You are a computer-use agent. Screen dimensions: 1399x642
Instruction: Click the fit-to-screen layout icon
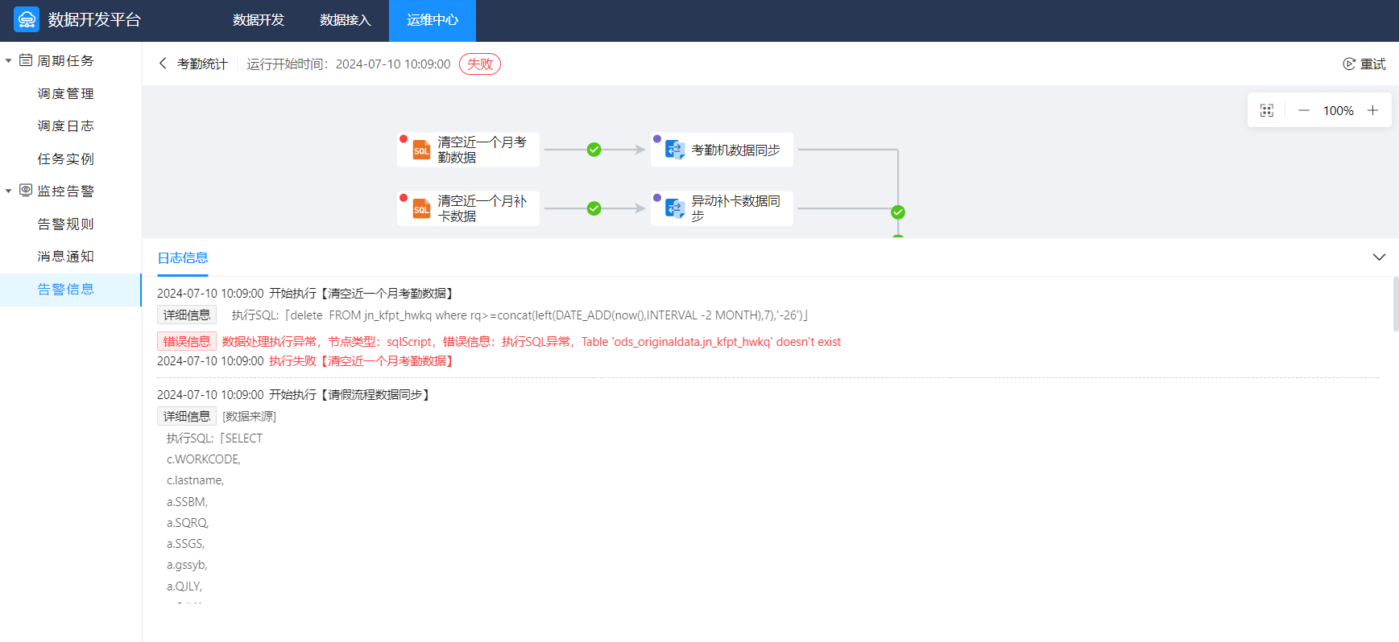[1266, 111]
